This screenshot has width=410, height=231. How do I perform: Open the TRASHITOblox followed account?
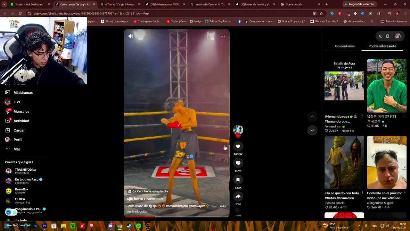click(25, 171)
